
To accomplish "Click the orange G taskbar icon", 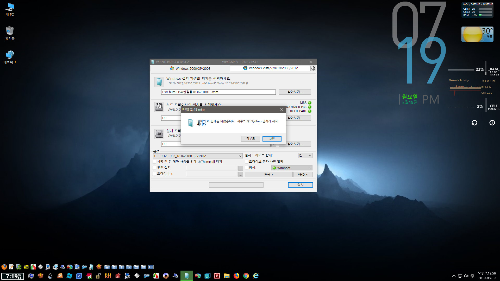I will click(60, 276).
